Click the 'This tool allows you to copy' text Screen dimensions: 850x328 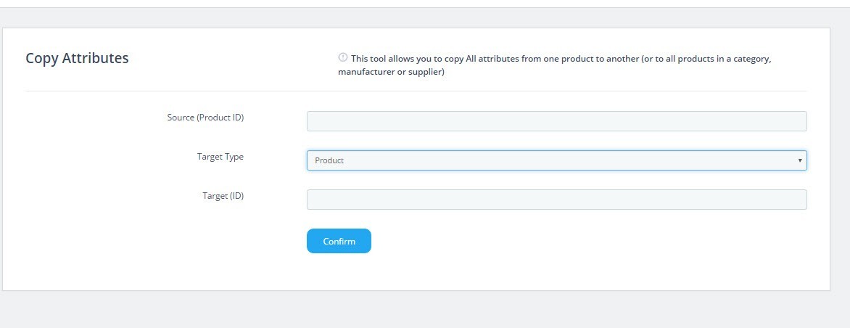pos(407,58)
